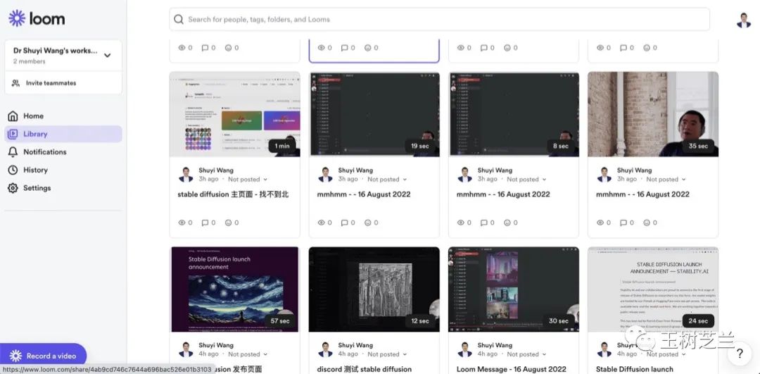Open the 1 min stable diffusion 主页面 thumbnail

pyautogui.click(x=234, y=114)
